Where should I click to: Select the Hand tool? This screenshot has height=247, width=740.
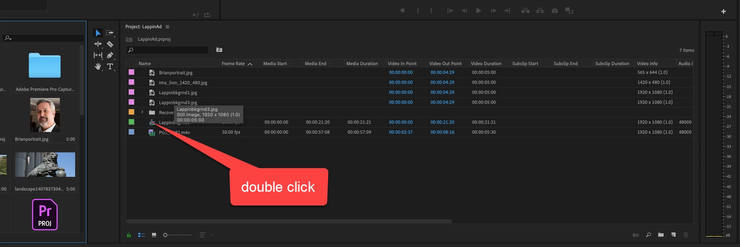pyautogui.click(x=98, y=66)
